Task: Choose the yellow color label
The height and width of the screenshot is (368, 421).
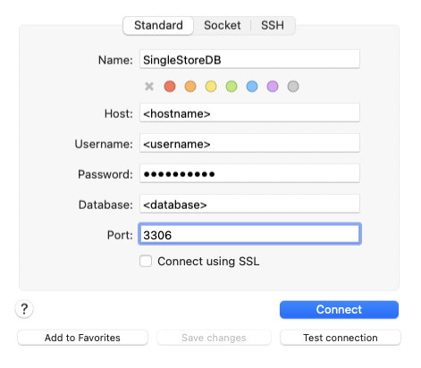Action: point(211,87)
